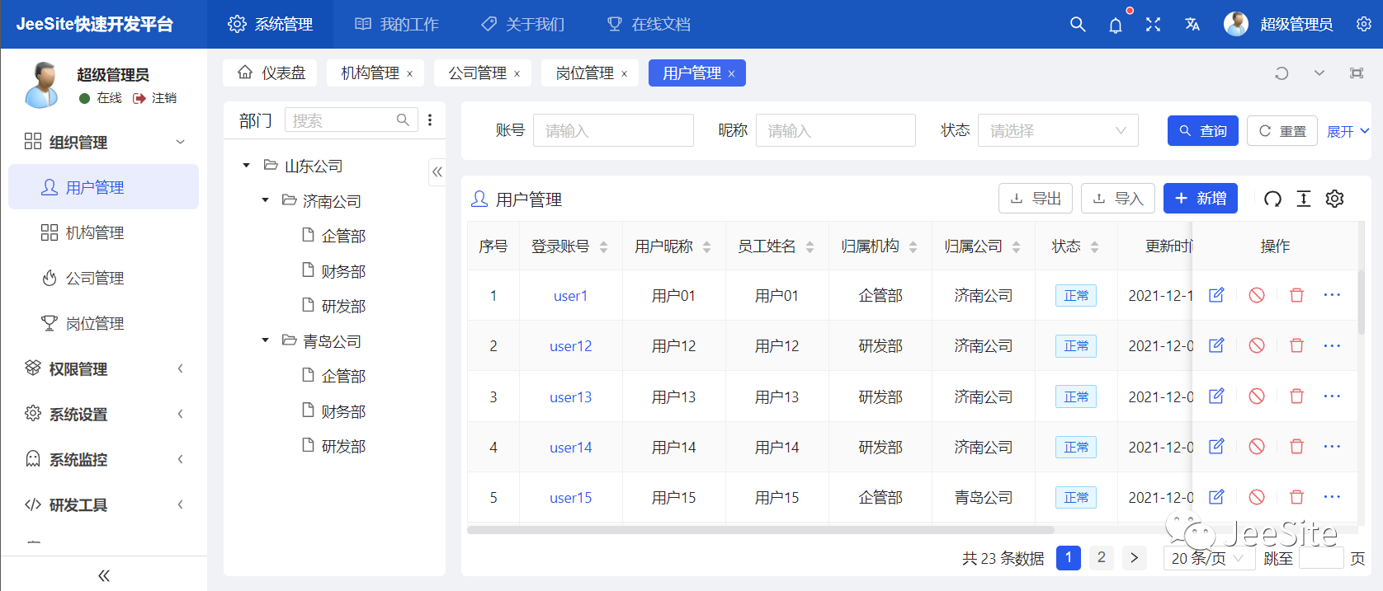
Task: Open the header settings gear icon
Action: tap(1364, 24)
